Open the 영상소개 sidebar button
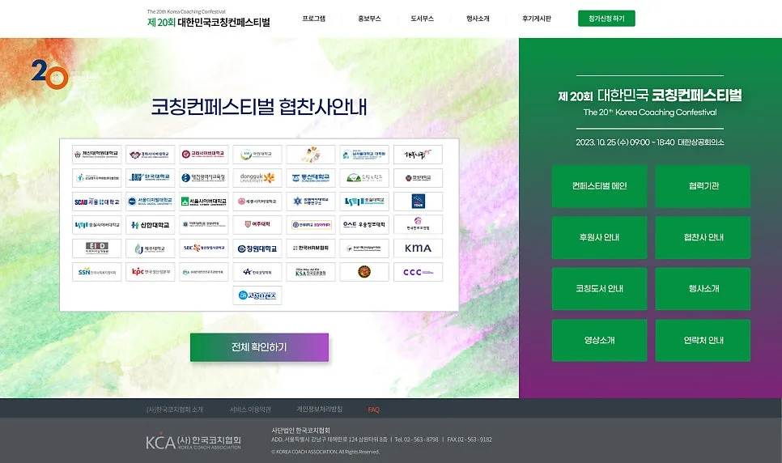 point(600,340)
